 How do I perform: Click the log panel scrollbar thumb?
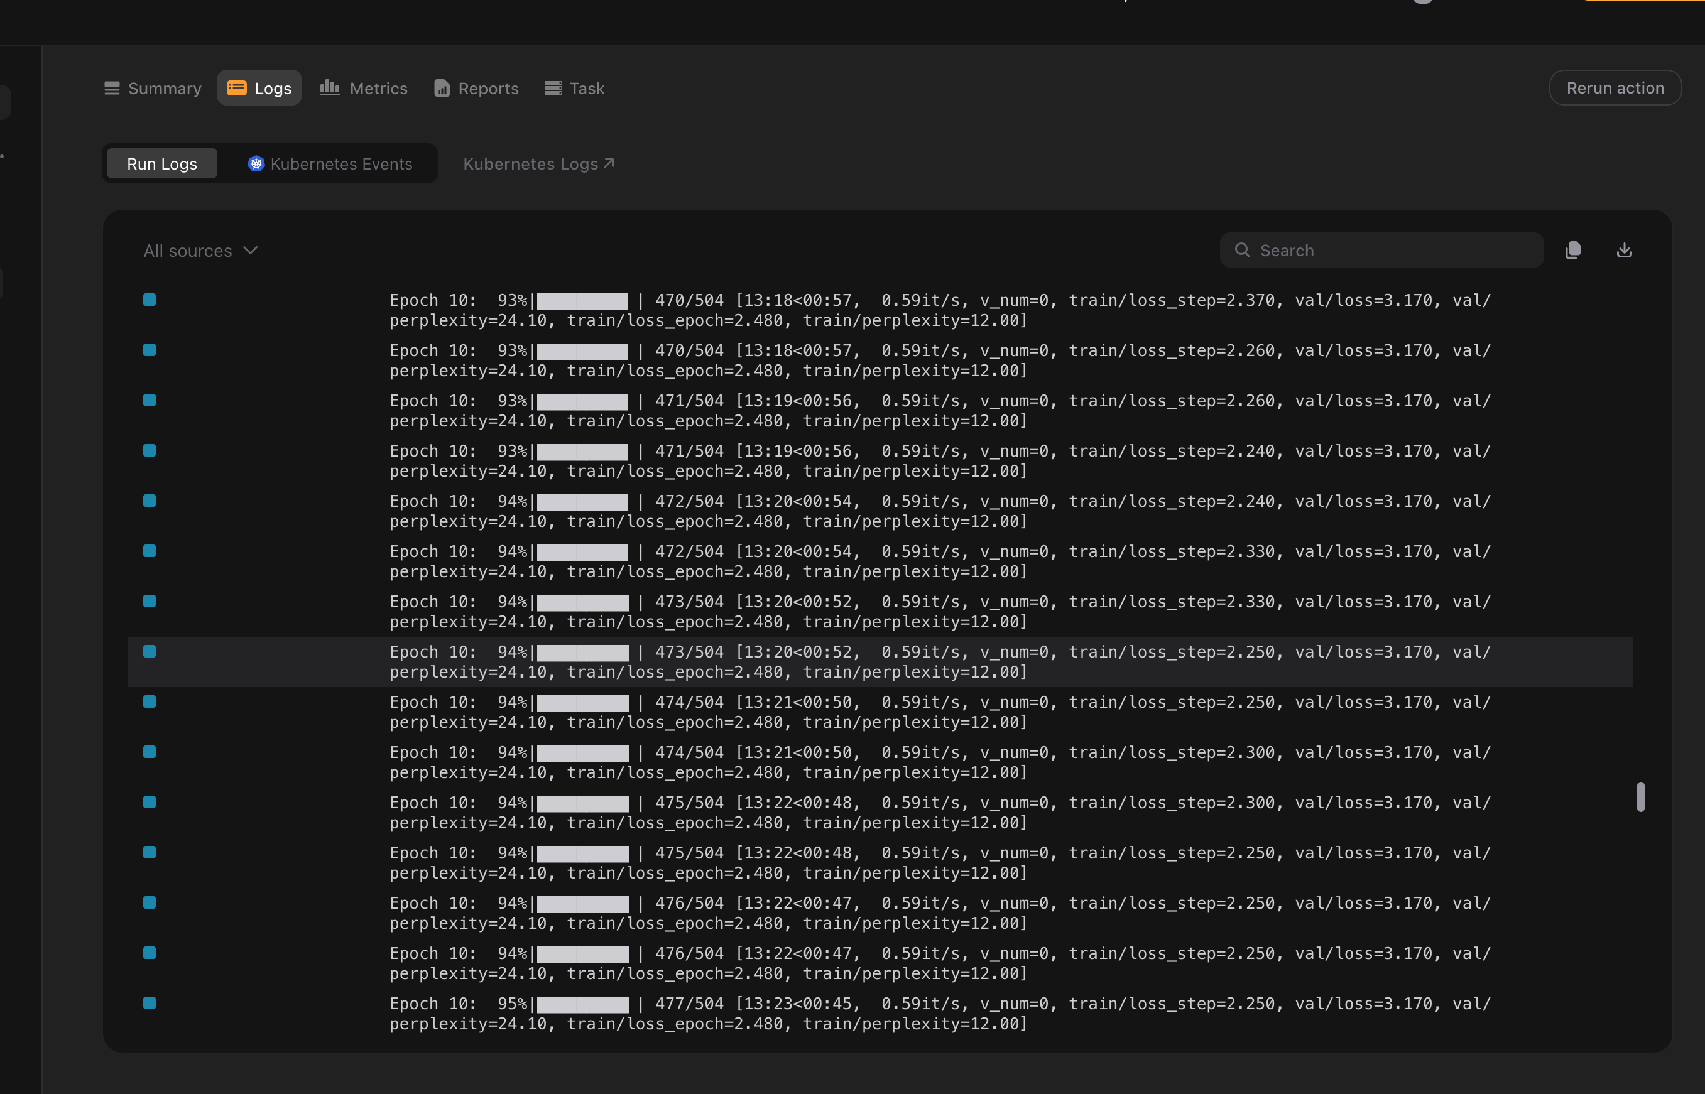[1640, 796]
